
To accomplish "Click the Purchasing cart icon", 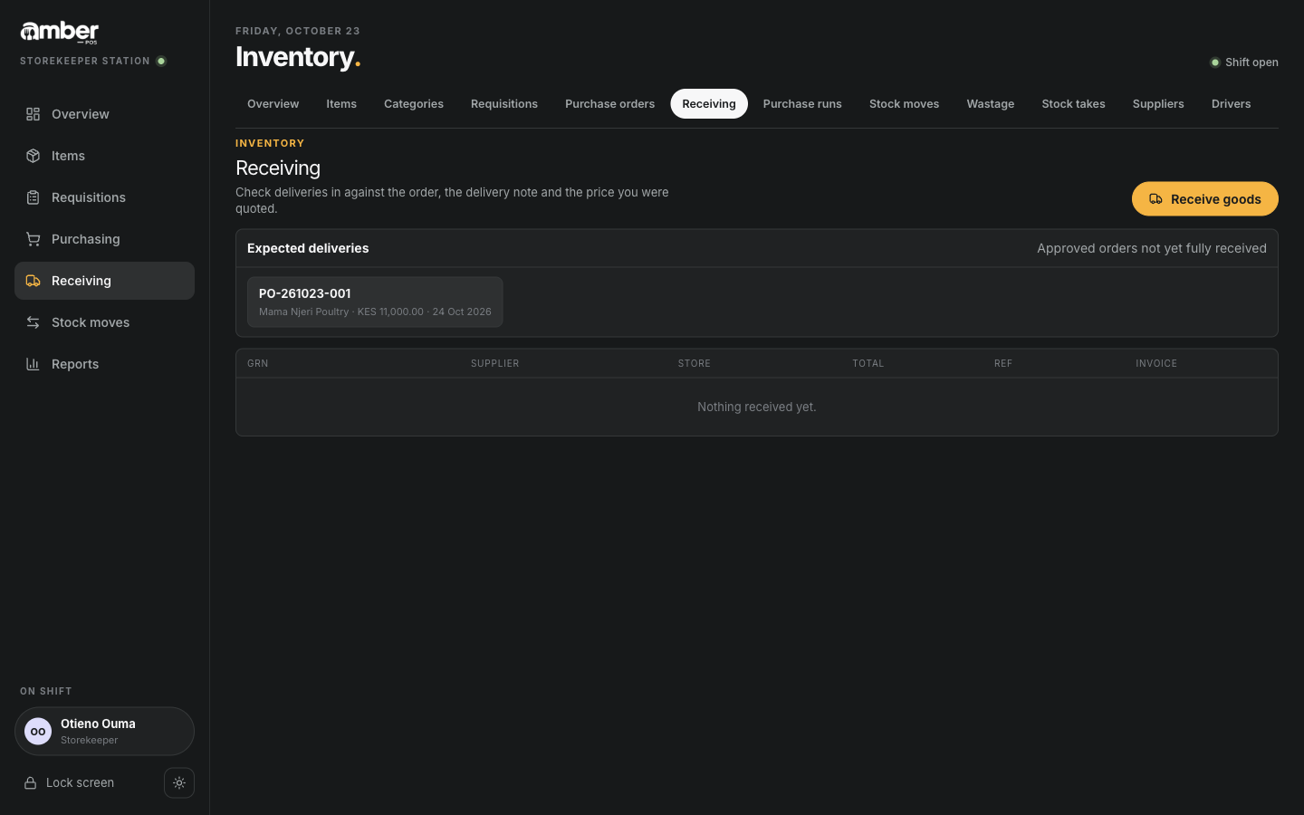I will click(33, 239).
